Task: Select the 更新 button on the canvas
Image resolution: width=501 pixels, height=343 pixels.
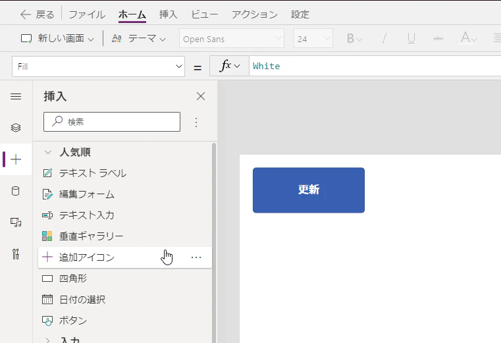Action: click(309, 190)
